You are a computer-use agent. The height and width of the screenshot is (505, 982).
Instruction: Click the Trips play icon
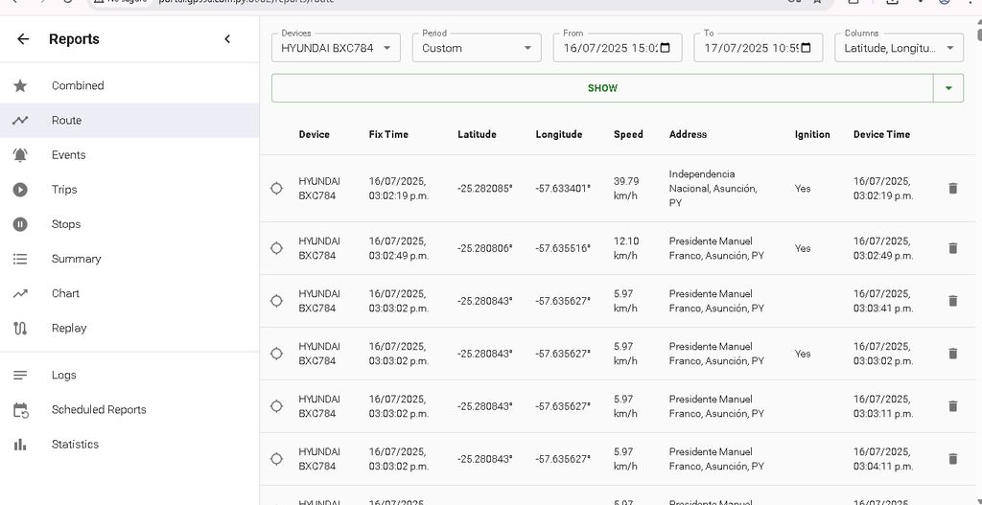tap(20, 190)
